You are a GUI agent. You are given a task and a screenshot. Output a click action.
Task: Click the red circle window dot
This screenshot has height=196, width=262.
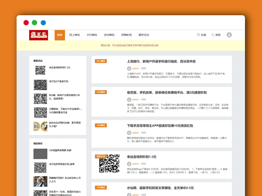[26, 23]
